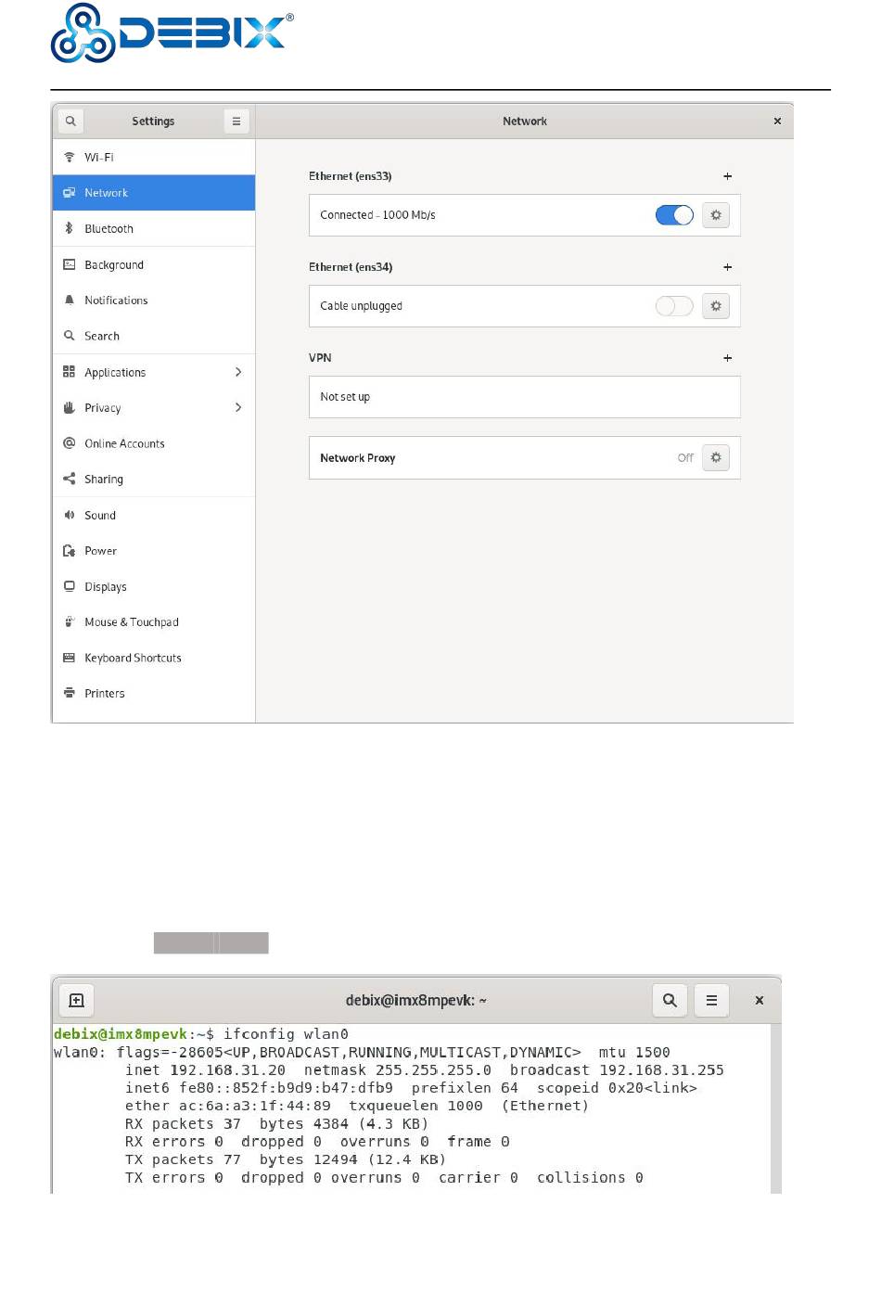Click the Sound speaker icon

[70, 515]
